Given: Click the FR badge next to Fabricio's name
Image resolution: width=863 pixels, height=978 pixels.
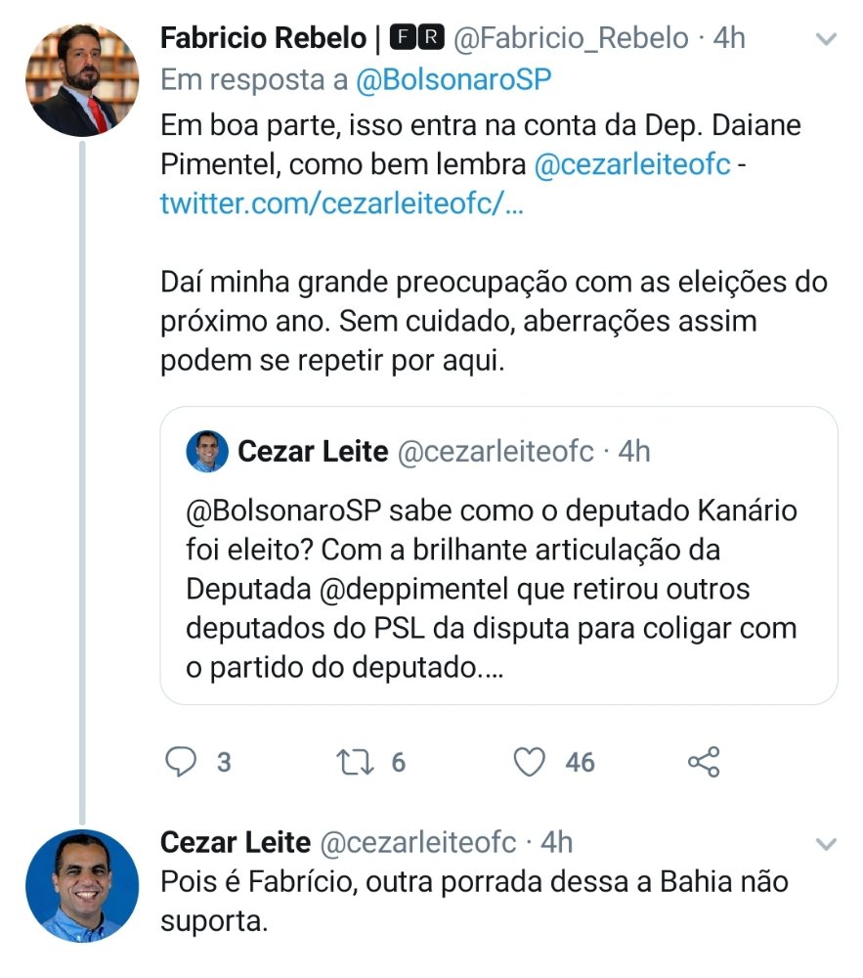Looking at the screenshot, I should [416, 38].
